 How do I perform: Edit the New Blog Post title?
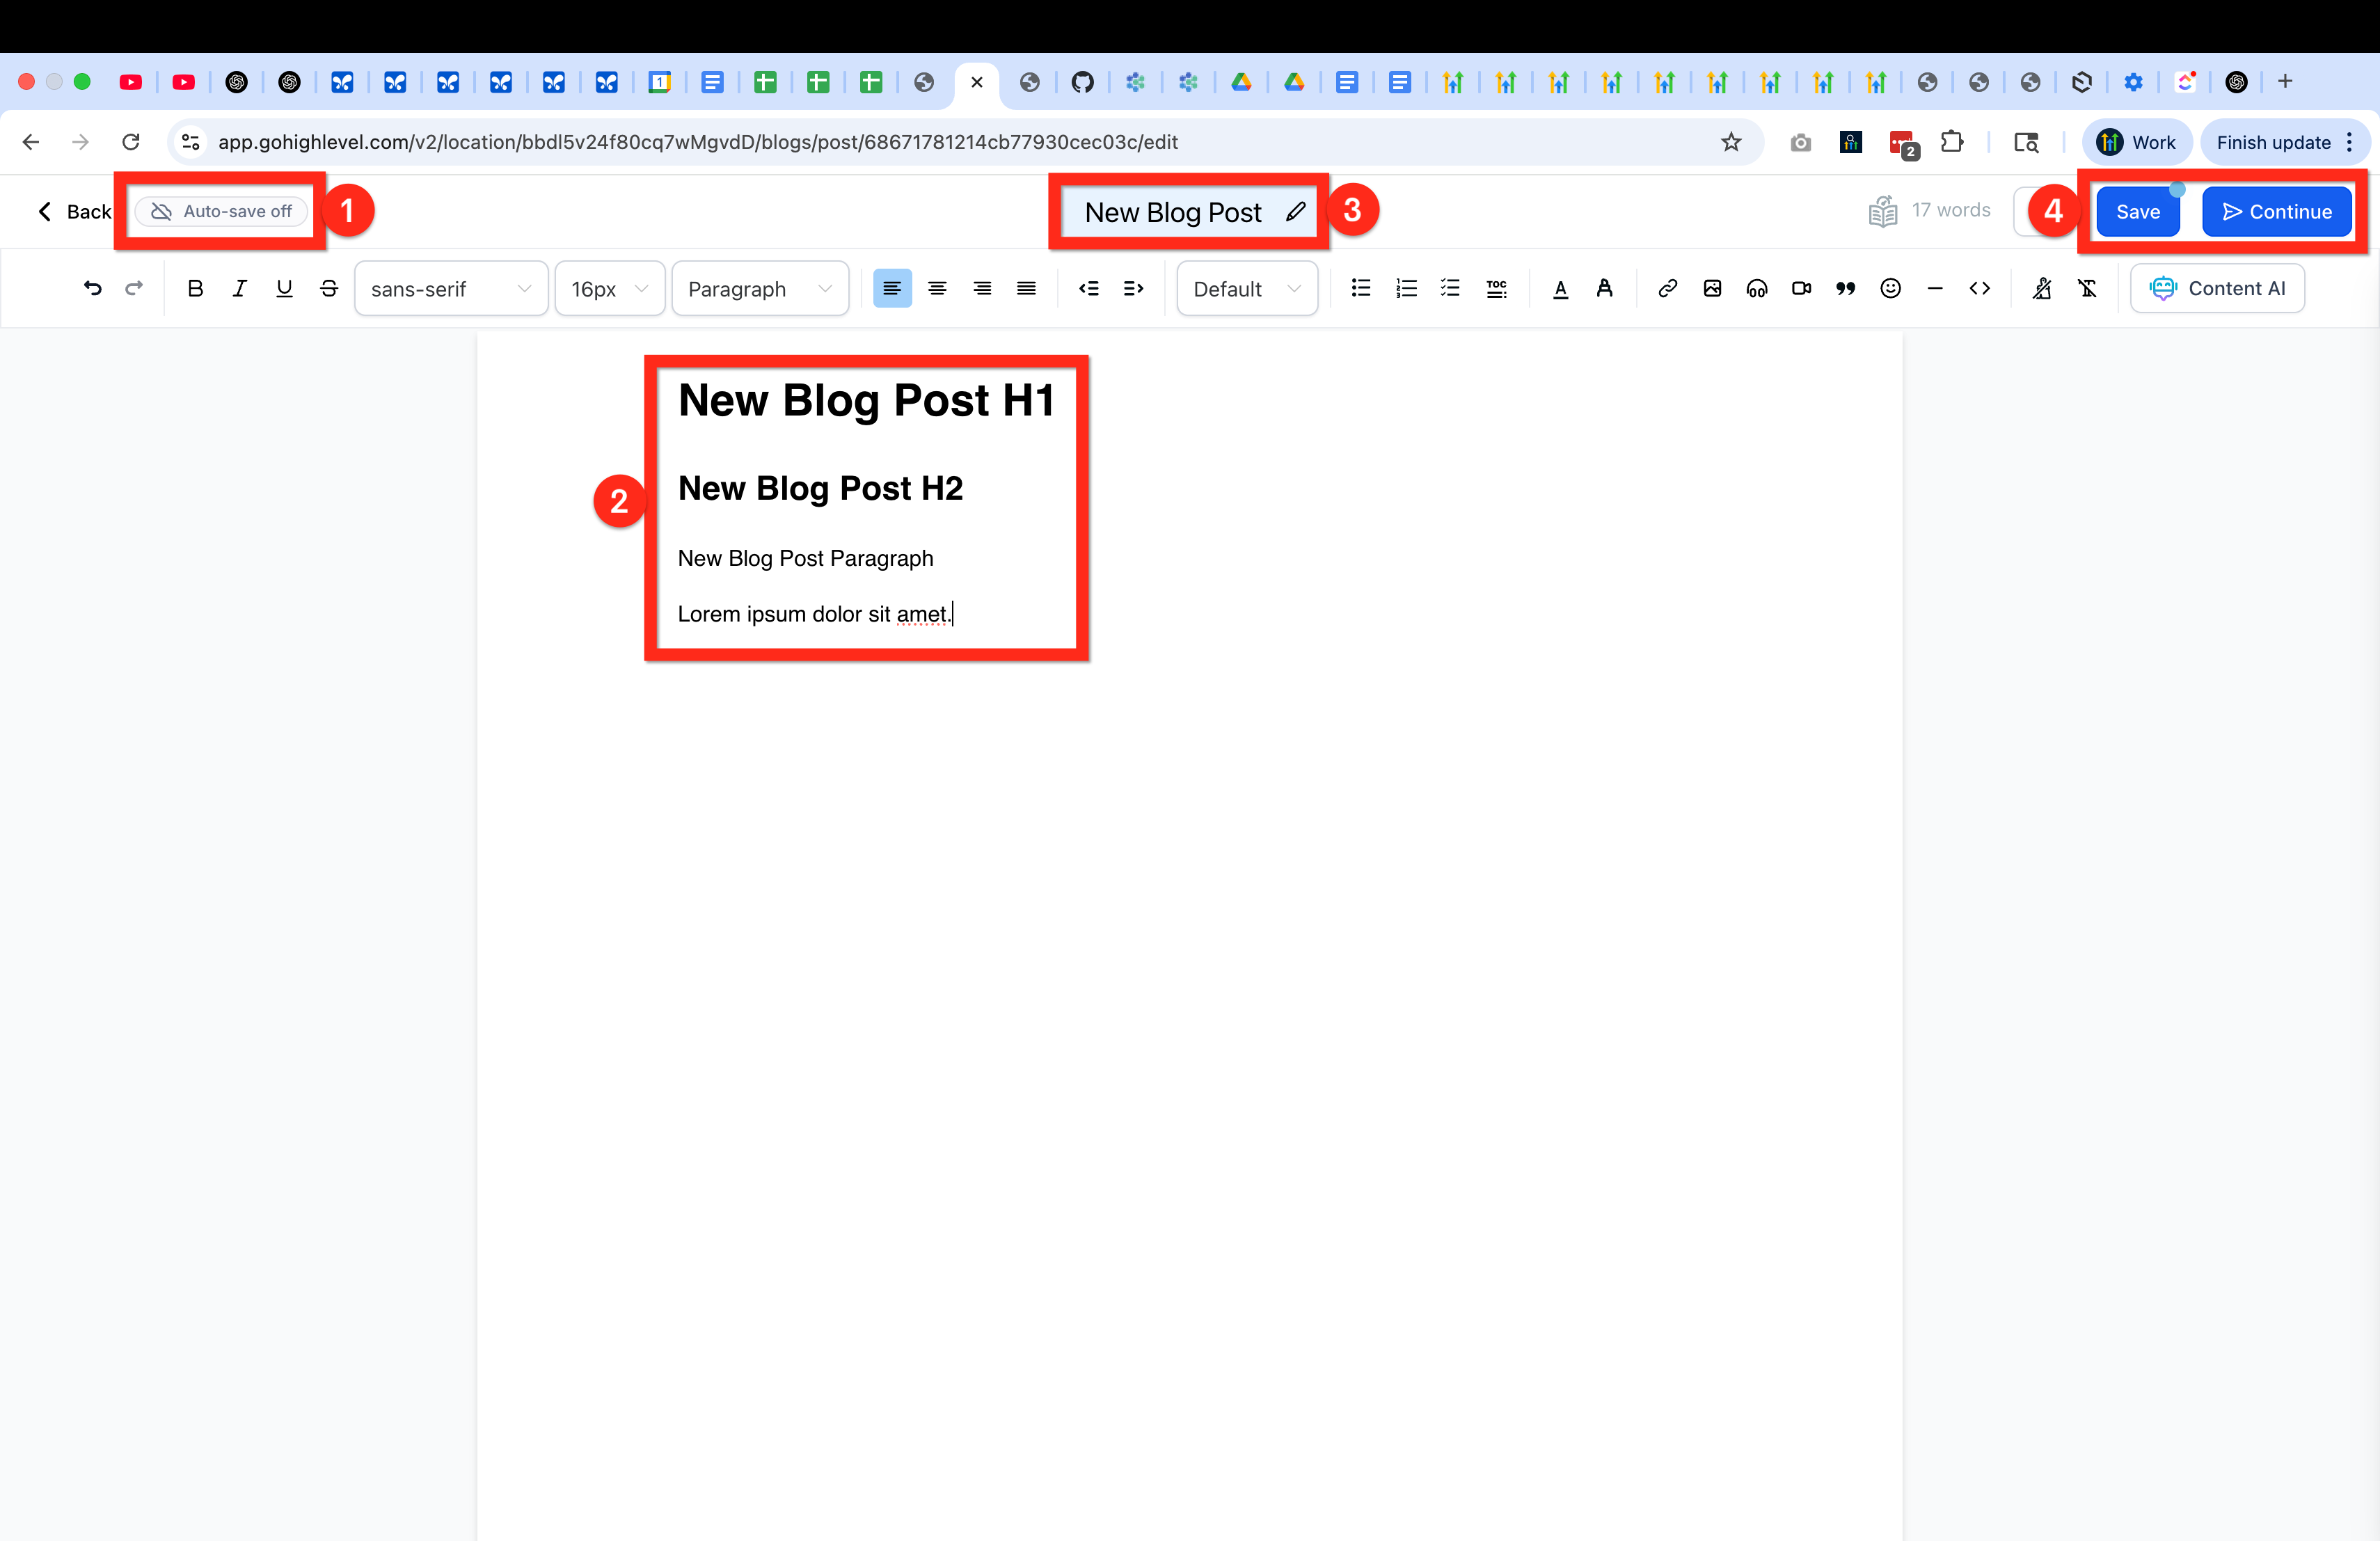pos(1295,212)
